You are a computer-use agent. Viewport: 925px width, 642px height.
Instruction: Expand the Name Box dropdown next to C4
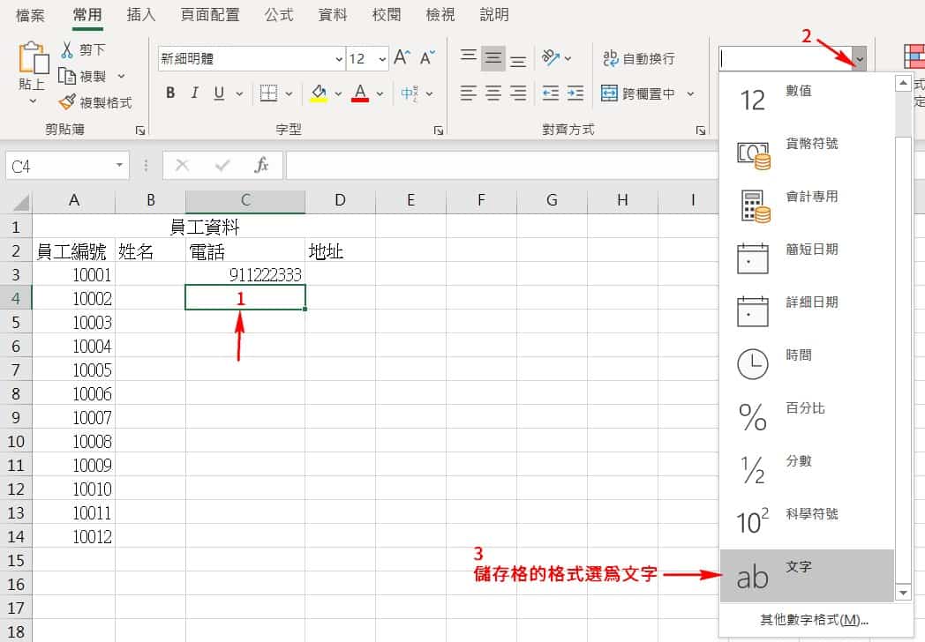120,166
